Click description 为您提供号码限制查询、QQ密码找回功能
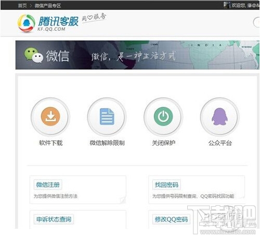260x237 pixels. click(x=193, y=196)
